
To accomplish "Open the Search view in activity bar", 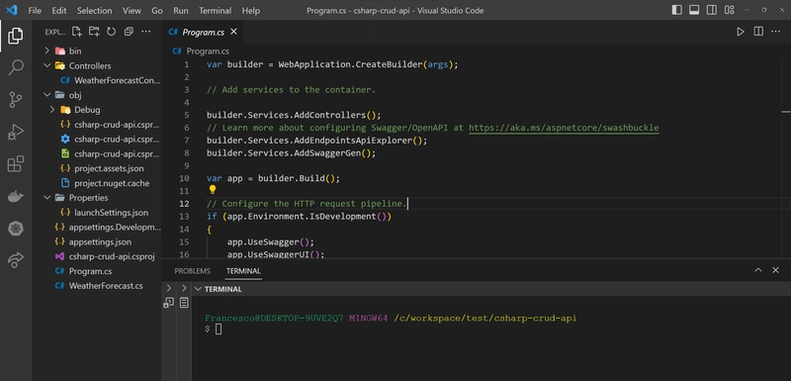I will [x=16, y=67].
